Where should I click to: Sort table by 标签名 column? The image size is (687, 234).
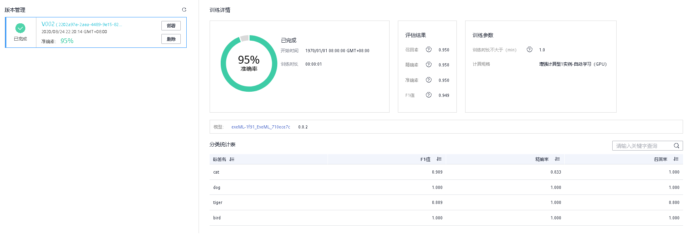232,159
